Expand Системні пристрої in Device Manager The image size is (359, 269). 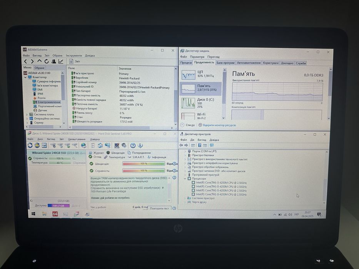[x=185, y=198]
